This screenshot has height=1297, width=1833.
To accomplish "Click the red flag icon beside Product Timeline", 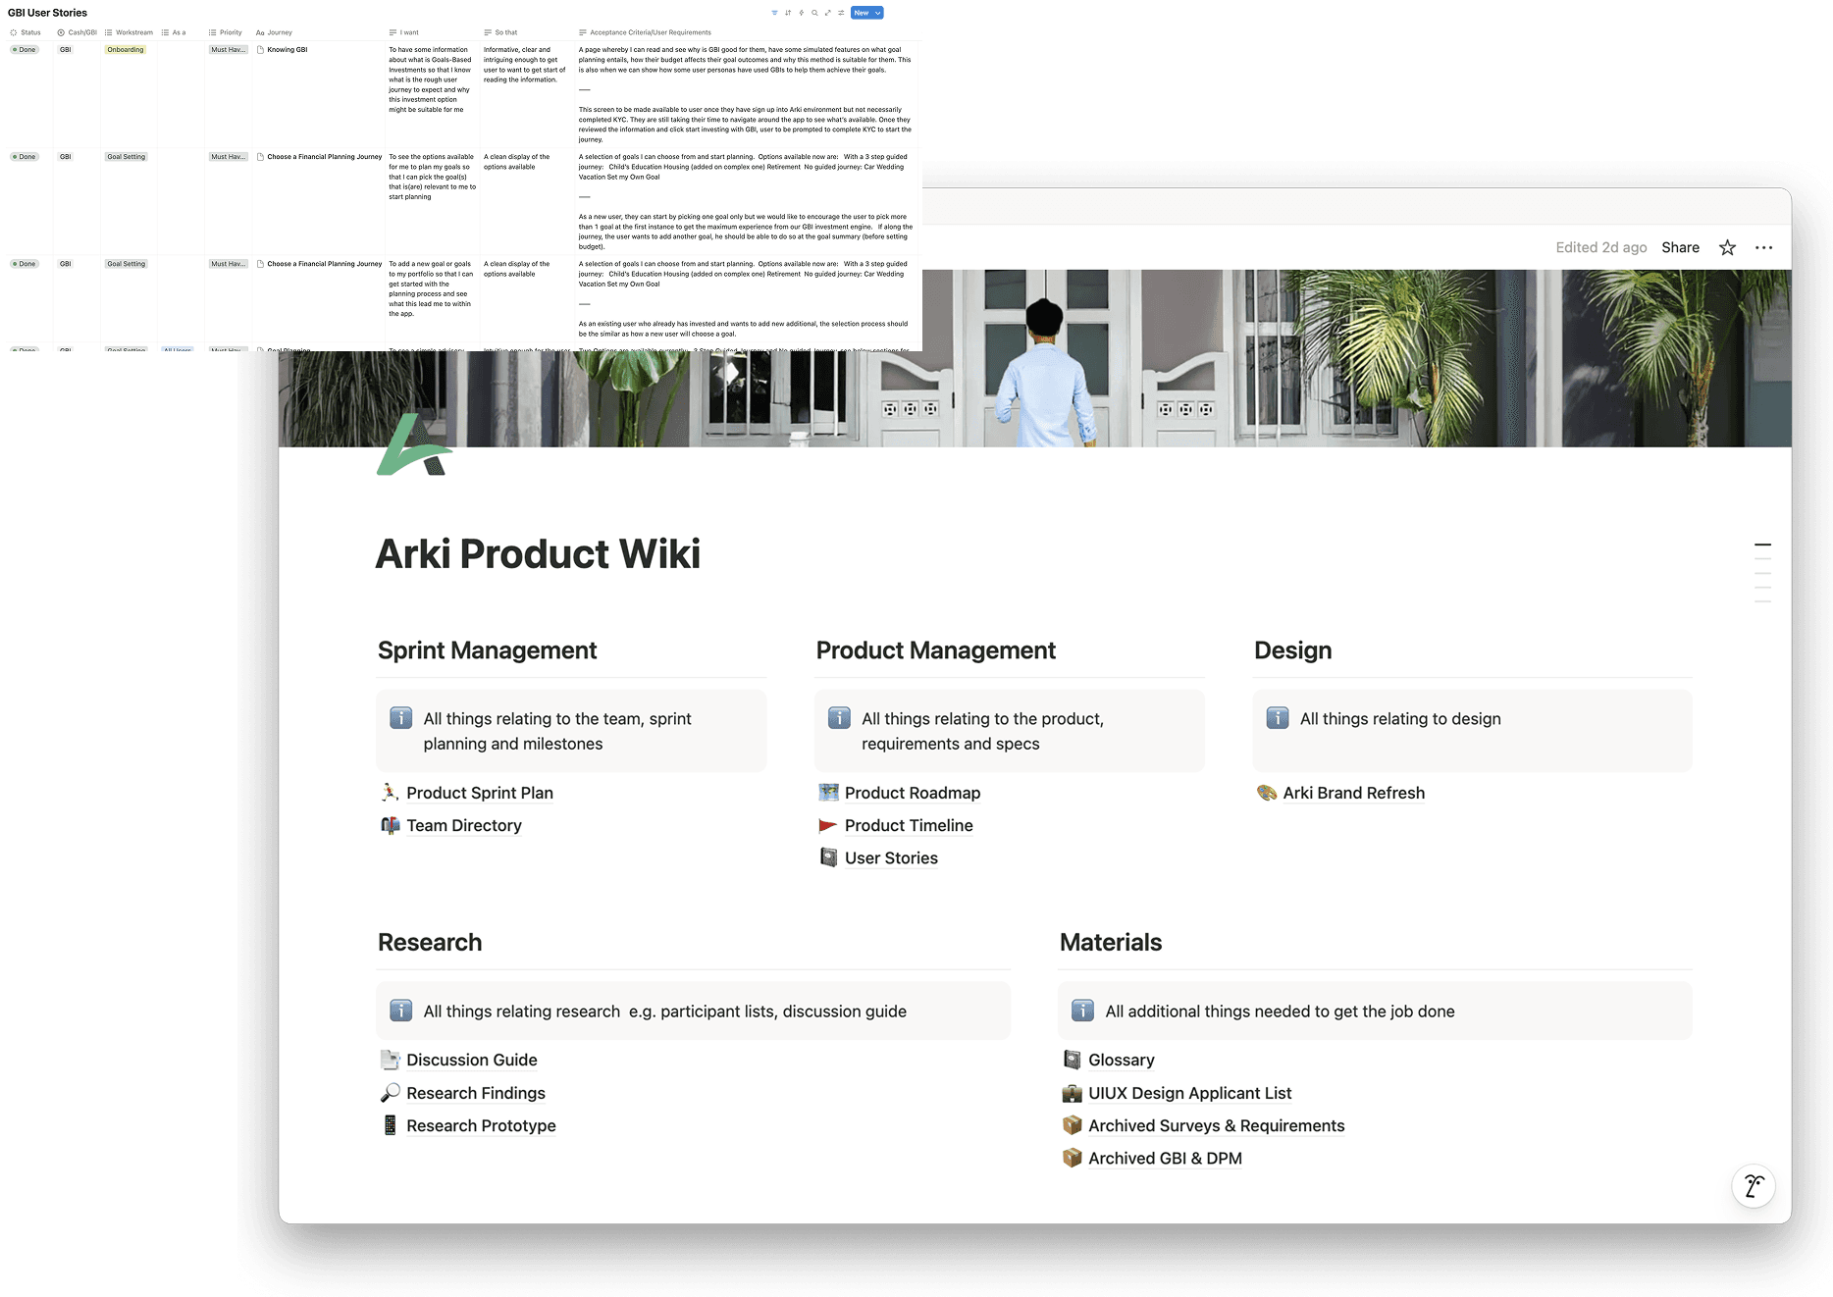I will pos(828,825).
